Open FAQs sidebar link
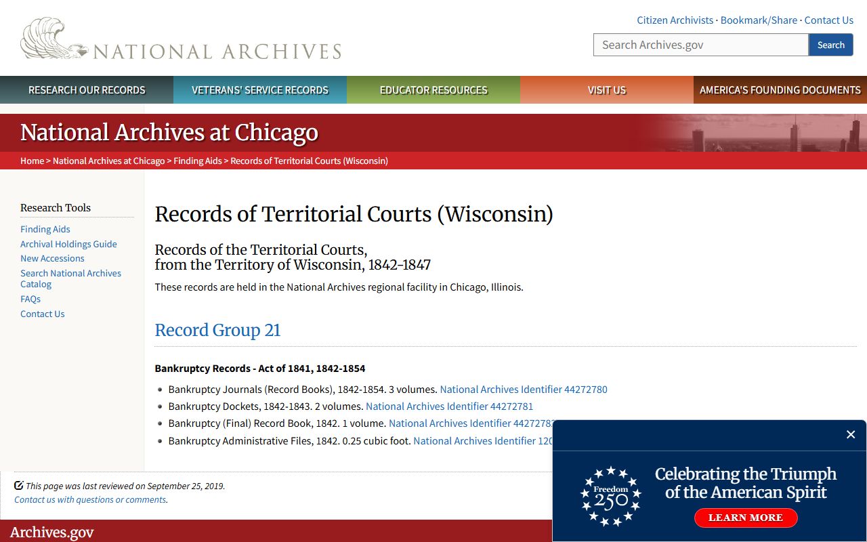The width and height of the screenshot is (867, 542). point(30,299)
